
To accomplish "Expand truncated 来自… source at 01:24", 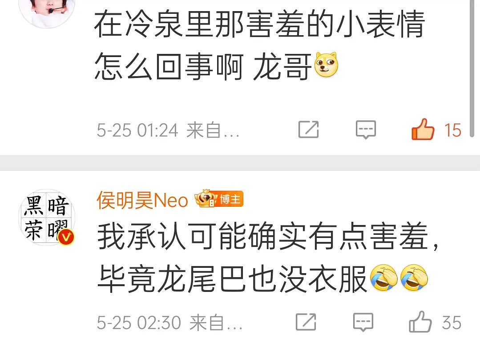I will click(213, 130).
